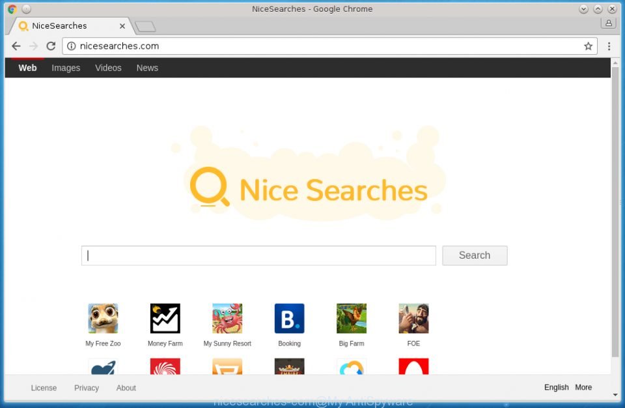Open the Booking shortcut icon

[289, 318]
